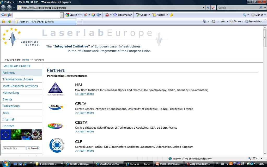The height and width of the screenshot is (167, 267).
Task: Click the Favorites star icon
Action: 3,21
